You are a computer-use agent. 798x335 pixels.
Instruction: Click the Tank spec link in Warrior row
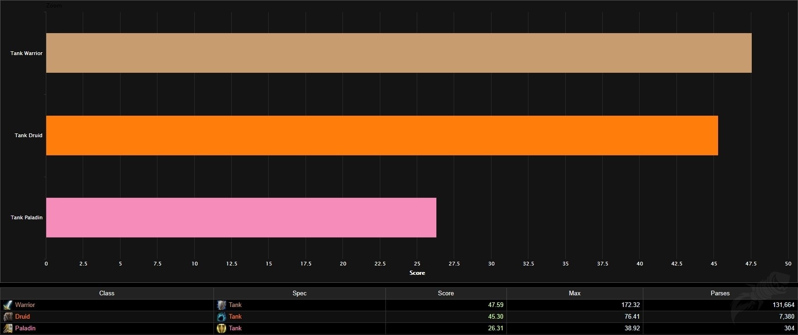click(x=235, y=305)
